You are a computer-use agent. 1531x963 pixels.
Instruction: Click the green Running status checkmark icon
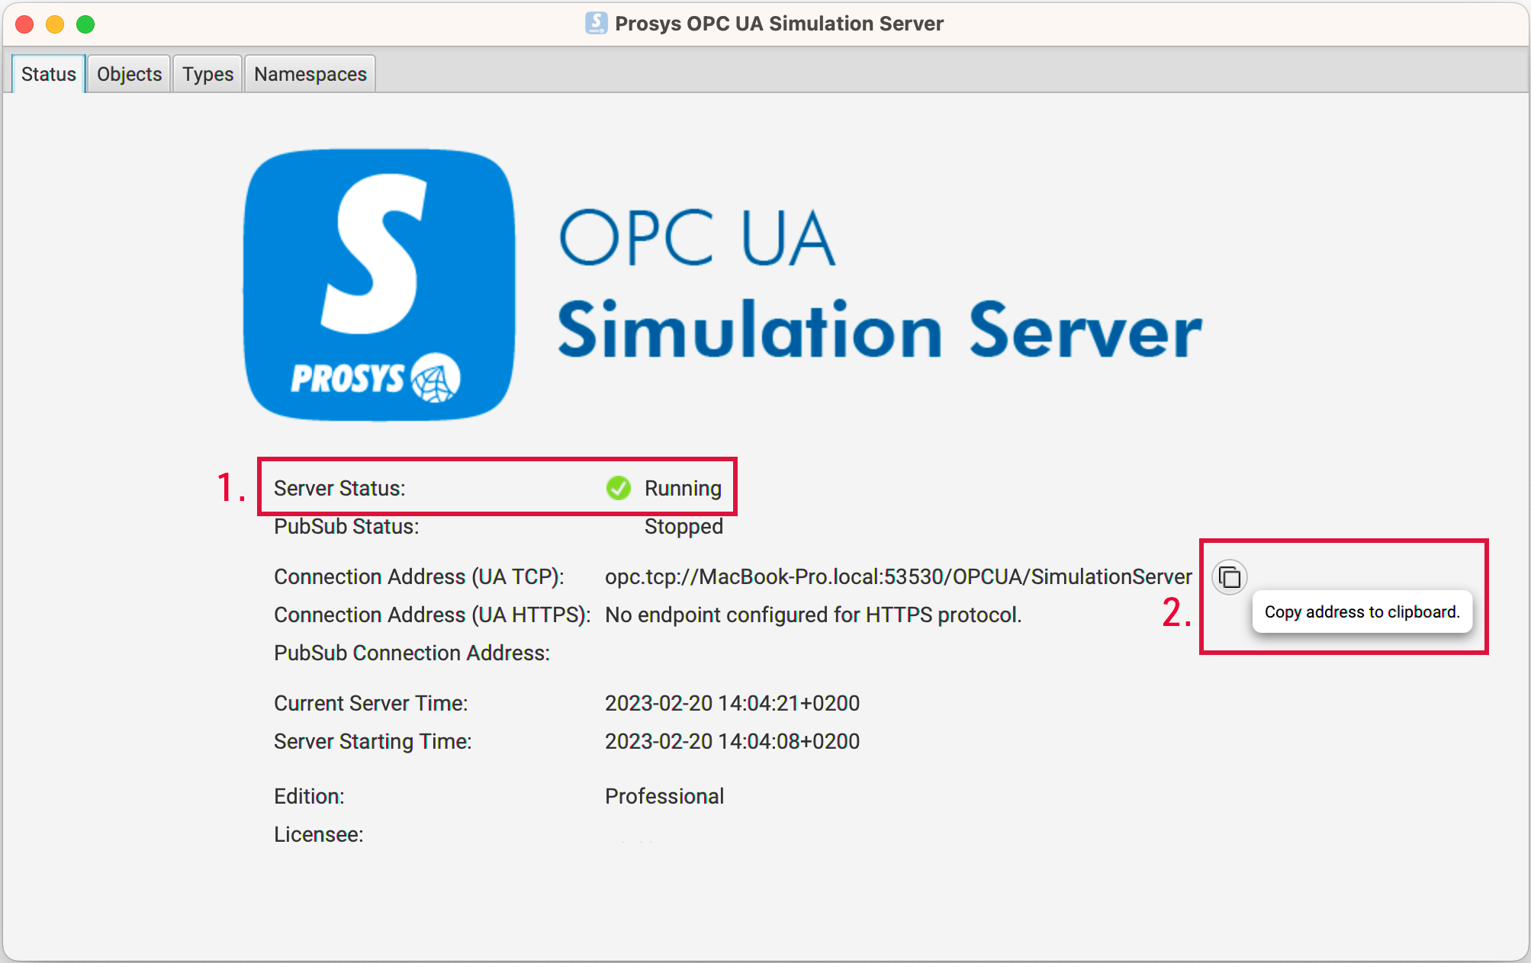[618, 488]
